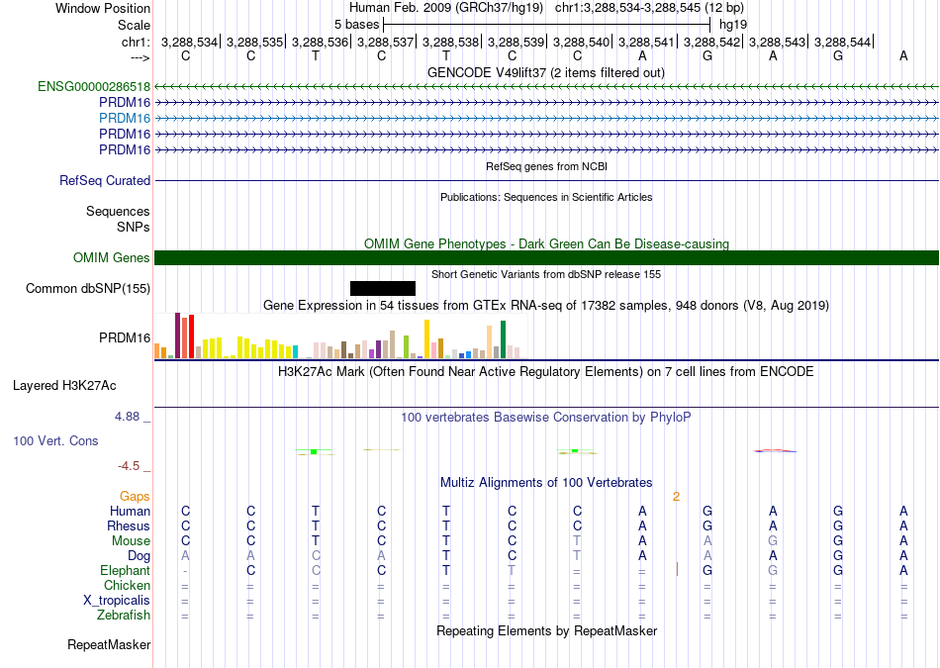Click the Gaps row label

coord(135,497)
